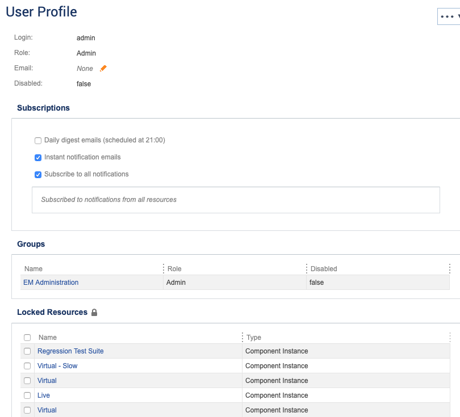Open the Groups Disabled column menu handle
This screenshot has height=417, width=460.
pos(449,268)
